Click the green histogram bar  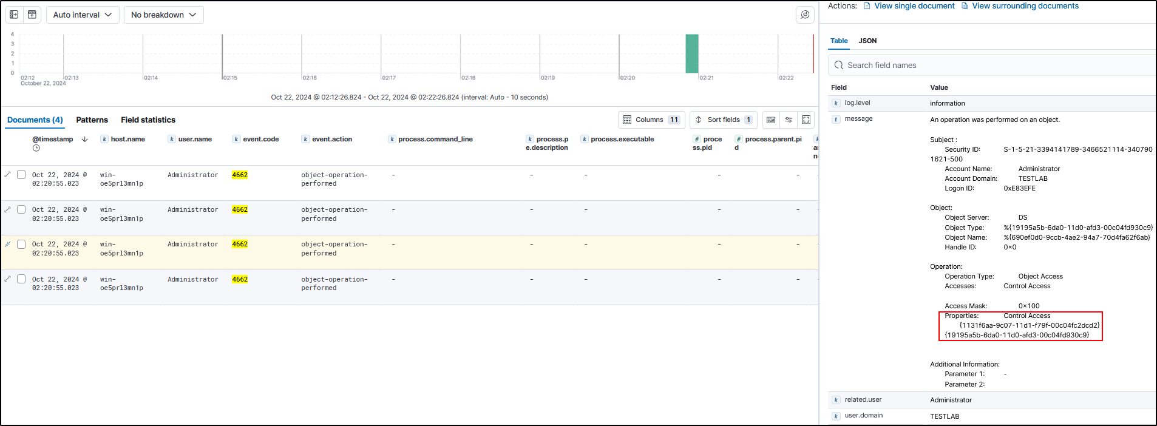(691, 53)
